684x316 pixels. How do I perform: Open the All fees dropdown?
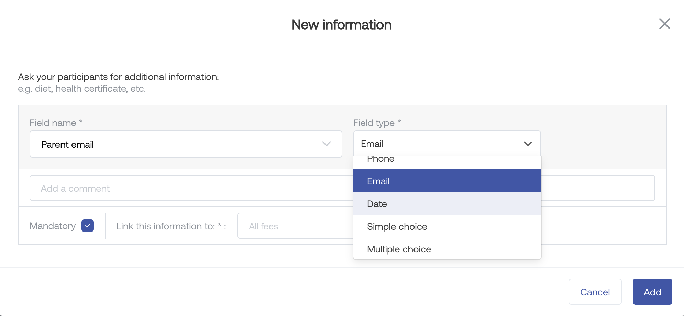click(x=295, y=226)
